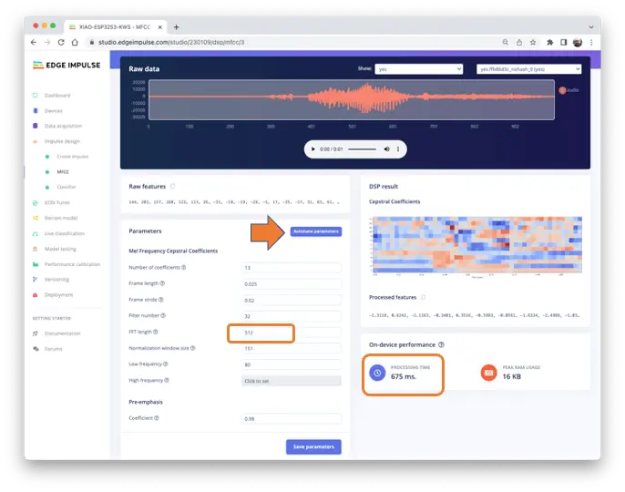625x492 pixels.
Task: Click the Save parameters button
Action: click(313, 446)
